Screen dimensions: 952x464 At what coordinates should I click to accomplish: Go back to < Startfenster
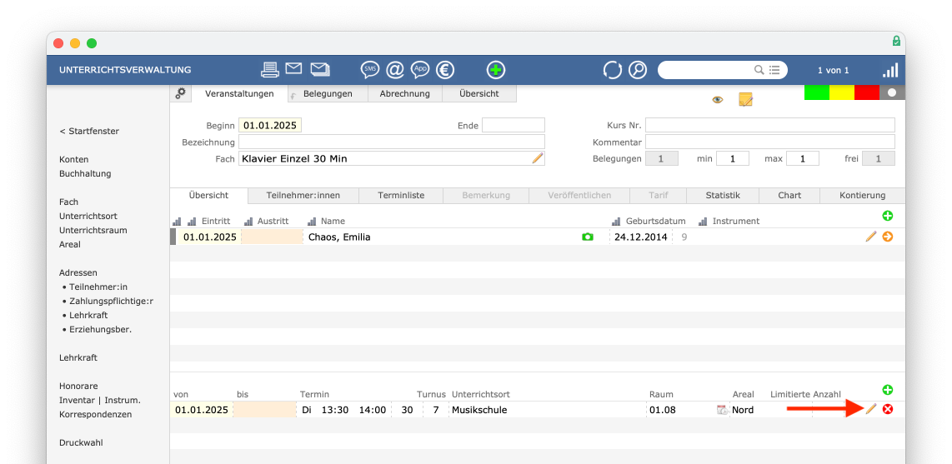89,131
